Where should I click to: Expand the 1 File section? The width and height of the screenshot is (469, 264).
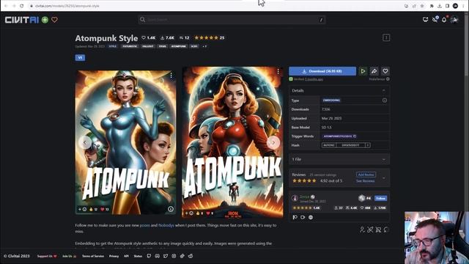coord(339,159)
